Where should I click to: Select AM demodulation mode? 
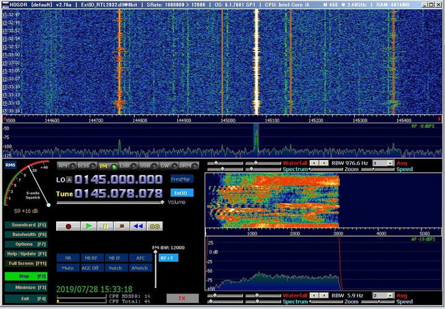(x=67, y=166)
